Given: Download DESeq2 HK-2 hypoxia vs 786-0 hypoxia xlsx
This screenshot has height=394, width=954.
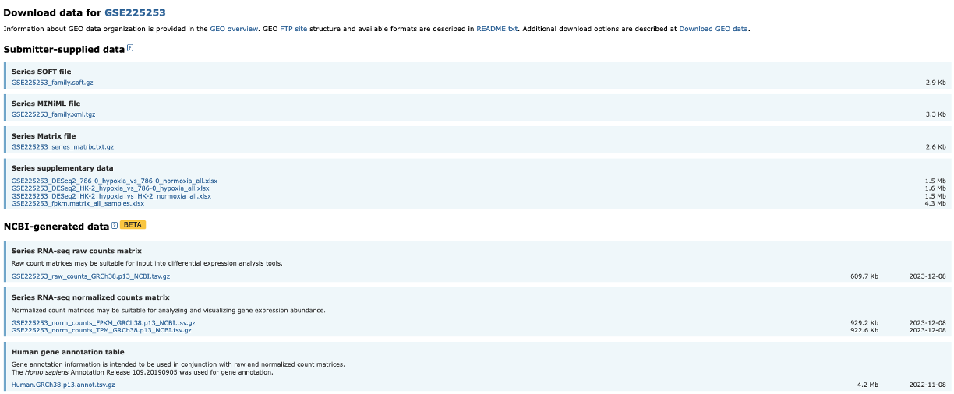Looking at the screenshot, I should [111, 188].
